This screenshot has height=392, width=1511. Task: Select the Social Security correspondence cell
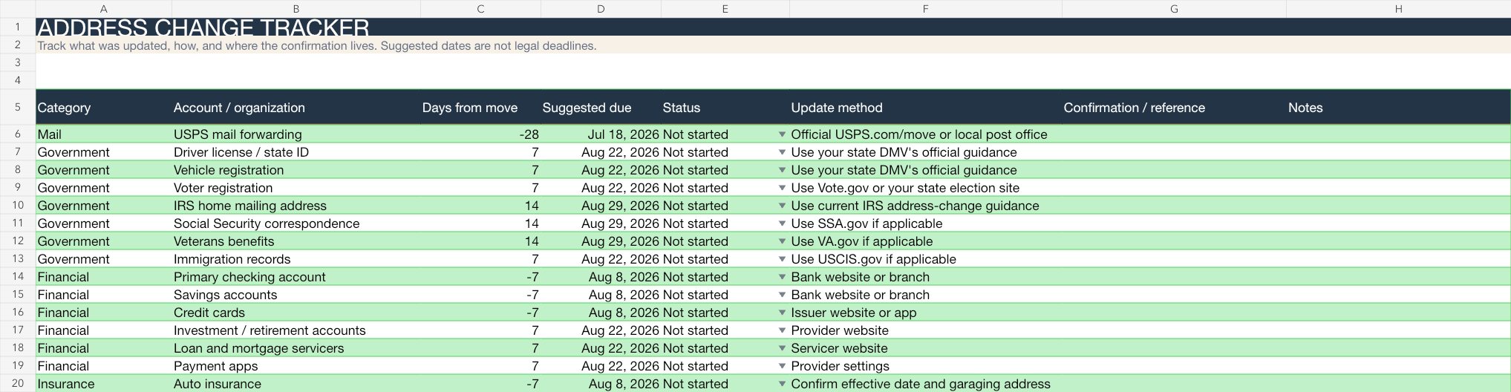pos(296,223)
